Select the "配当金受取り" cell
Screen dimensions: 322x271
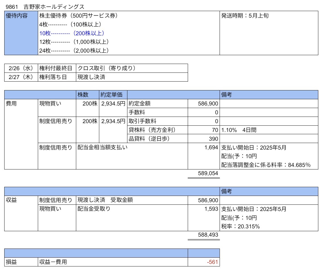click(x=132, y=218)
